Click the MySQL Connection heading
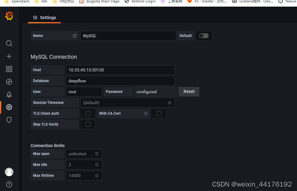297x191 pixels. click(x=54, y=57)
